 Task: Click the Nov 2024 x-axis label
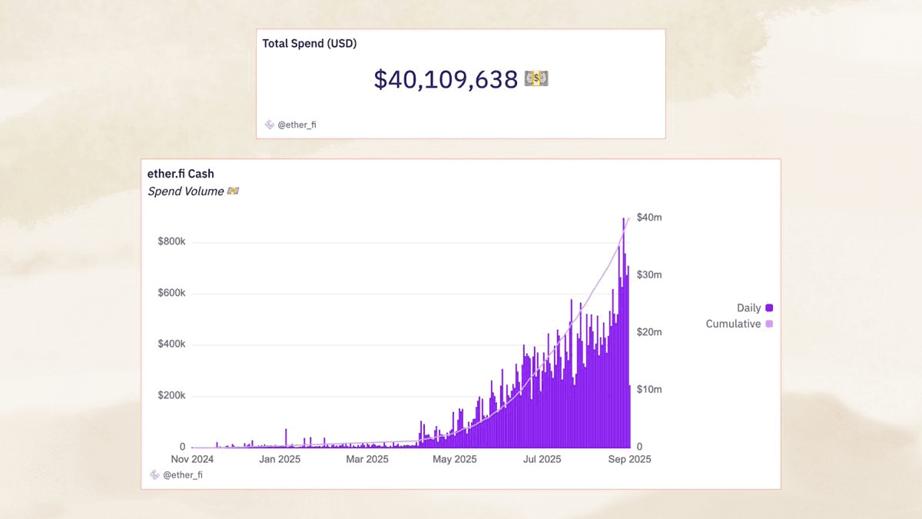[x=192, y=459]
